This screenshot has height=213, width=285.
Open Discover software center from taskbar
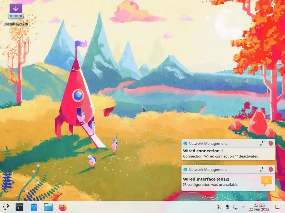point(34,207)
